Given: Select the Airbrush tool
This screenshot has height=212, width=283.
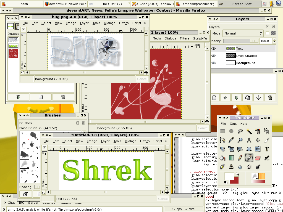Looking at the screenshot, I should pyautogui.click(x=267, y=158).
